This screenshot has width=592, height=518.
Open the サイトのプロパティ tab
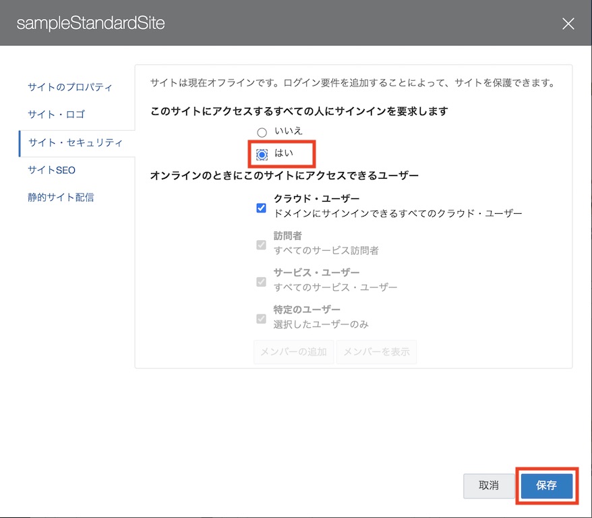pyautogui.click(x=70, y=87)
